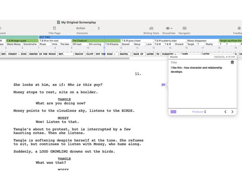Toggle the Show/Hide eye menu

(x=169, y=28)
